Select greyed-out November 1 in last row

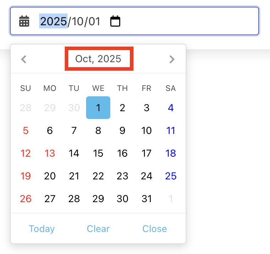pos(171,199)
